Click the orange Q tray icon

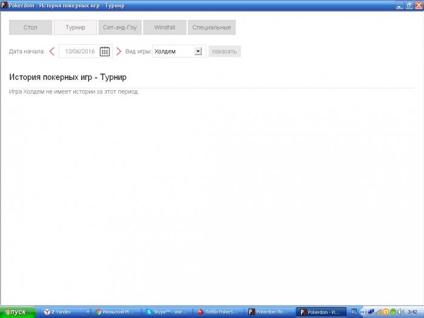386,312
